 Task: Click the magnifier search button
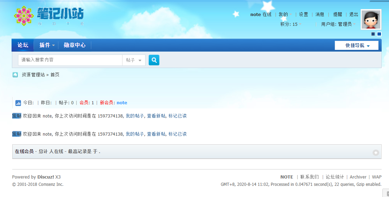click(x=154, y=60)
